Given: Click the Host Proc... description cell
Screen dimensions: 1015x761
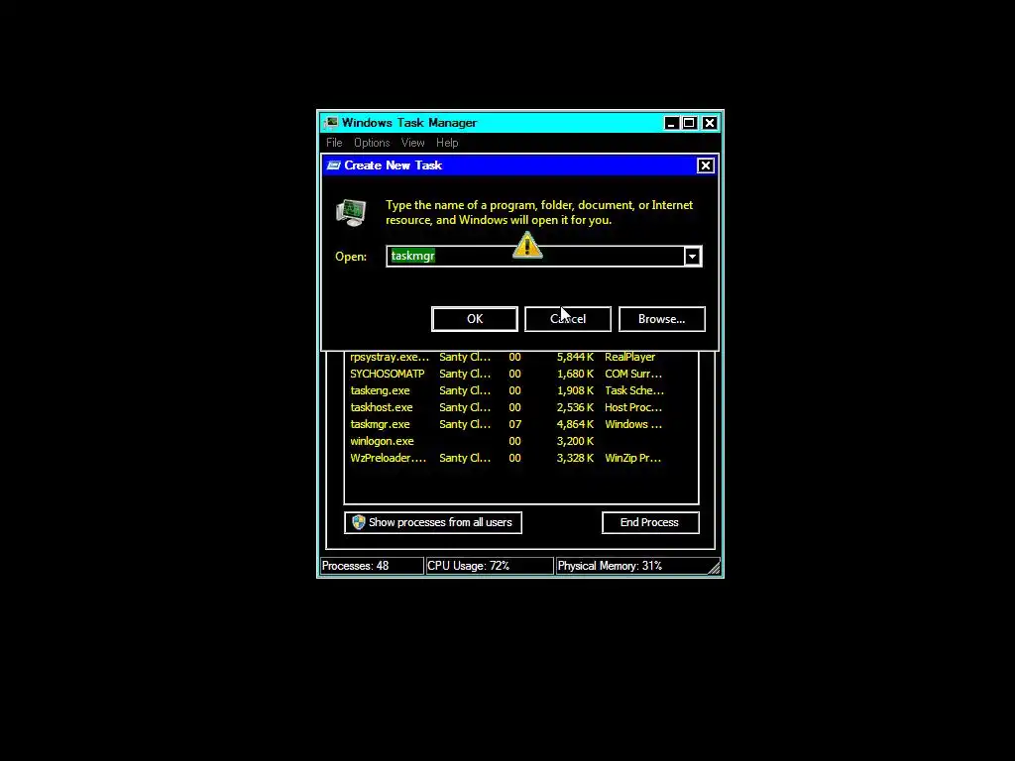Looking at the screenshot, I should (x=633, y=407).
